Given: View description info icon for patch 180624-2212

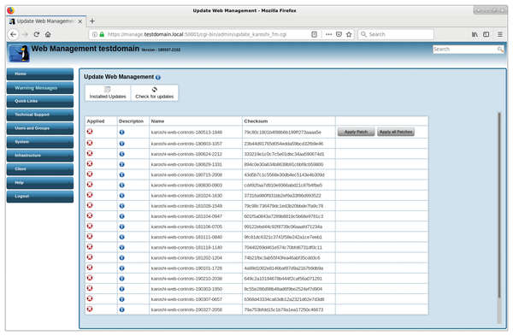Looking at the screenshot, I should coord(121,154).
